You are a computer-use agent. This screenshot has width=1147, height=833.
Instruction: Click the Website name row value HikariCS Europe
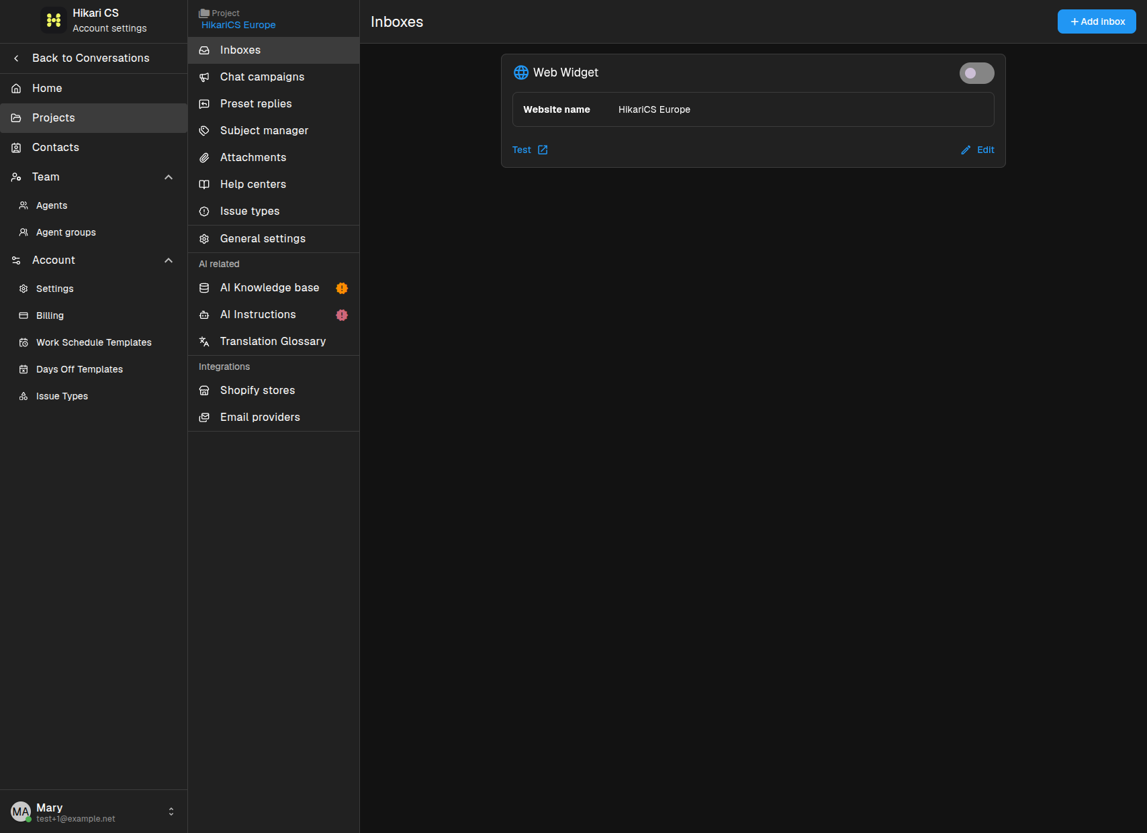(654, 110)
